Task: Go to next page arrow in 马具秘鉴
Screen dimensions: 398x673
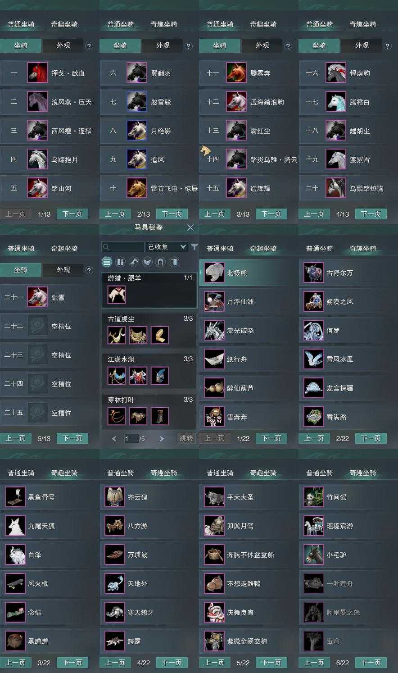Action: [162, 438]
